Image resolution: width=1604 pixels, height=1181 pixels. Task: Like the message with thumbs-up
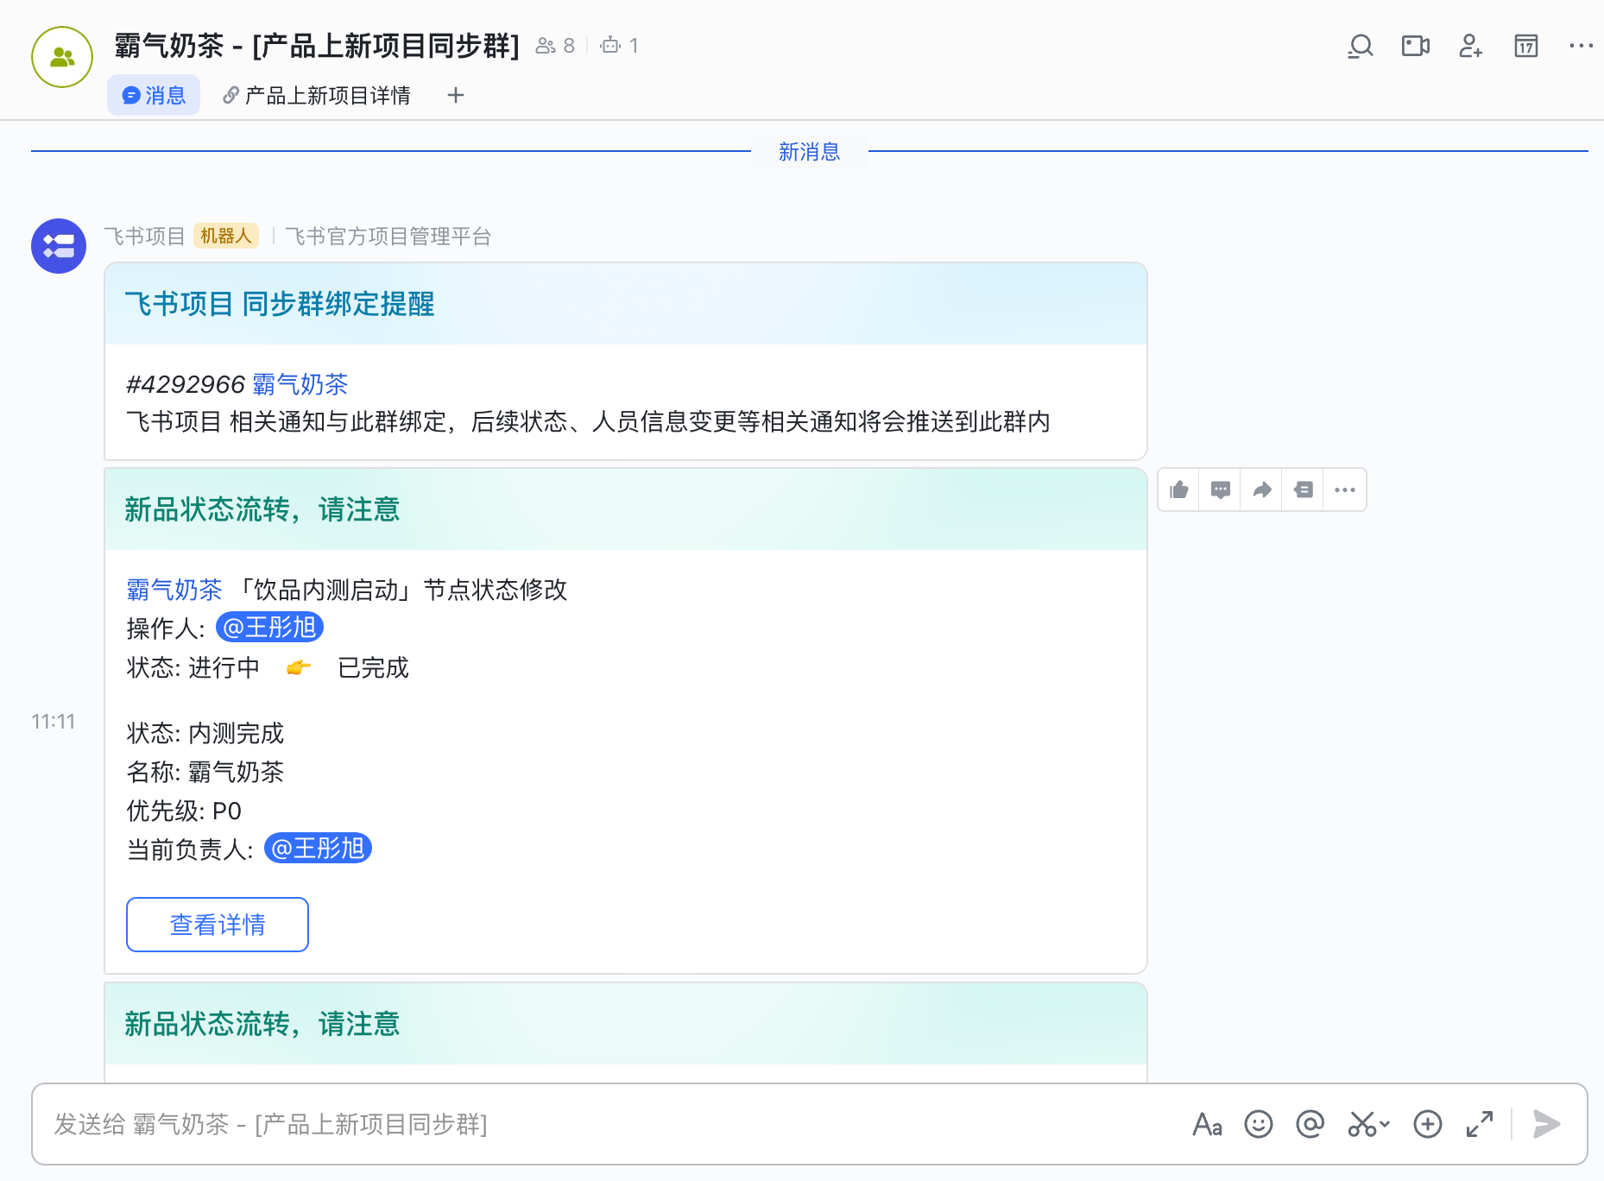point(1179,490)
